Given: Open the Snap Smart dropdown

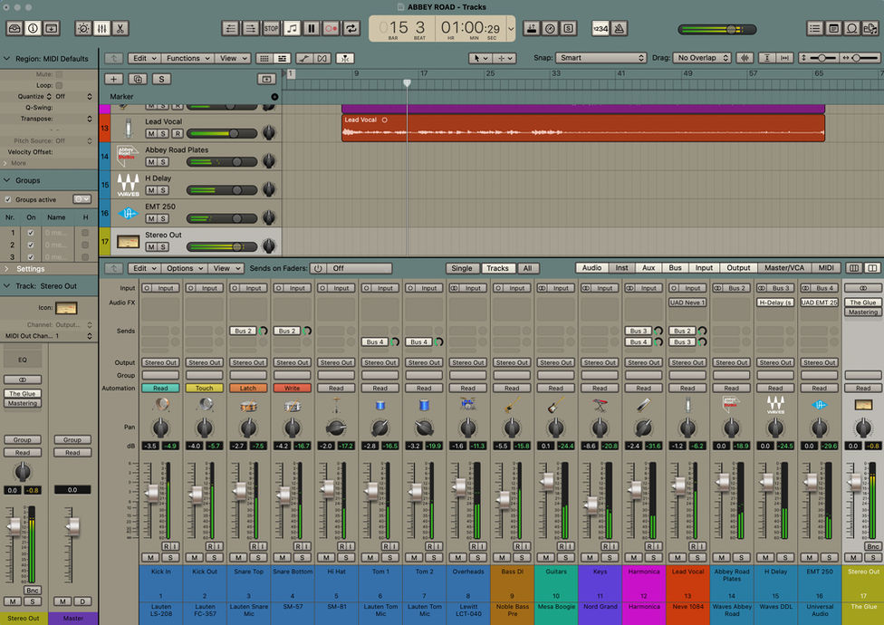Looking at the screenshot, I should pos(600,58).
